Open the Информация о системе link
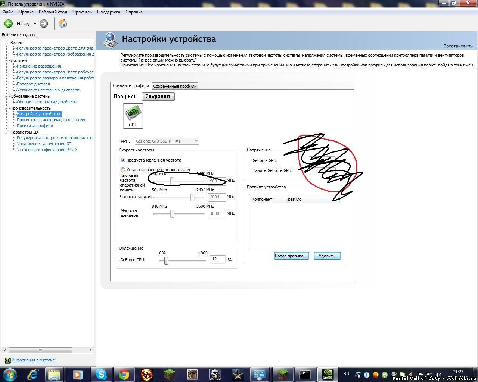Image resolution: width=478 pixels, height=382 pixels. pos(33,360)
